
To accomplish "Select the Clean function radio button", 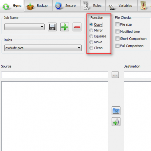I will (91, 48).
